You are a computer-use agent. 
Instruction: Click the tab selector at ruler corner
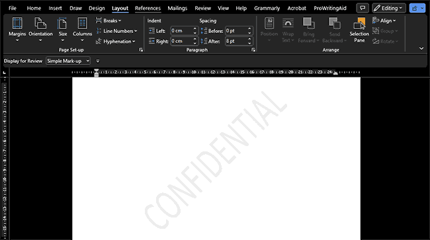click(x=5, y=72)
